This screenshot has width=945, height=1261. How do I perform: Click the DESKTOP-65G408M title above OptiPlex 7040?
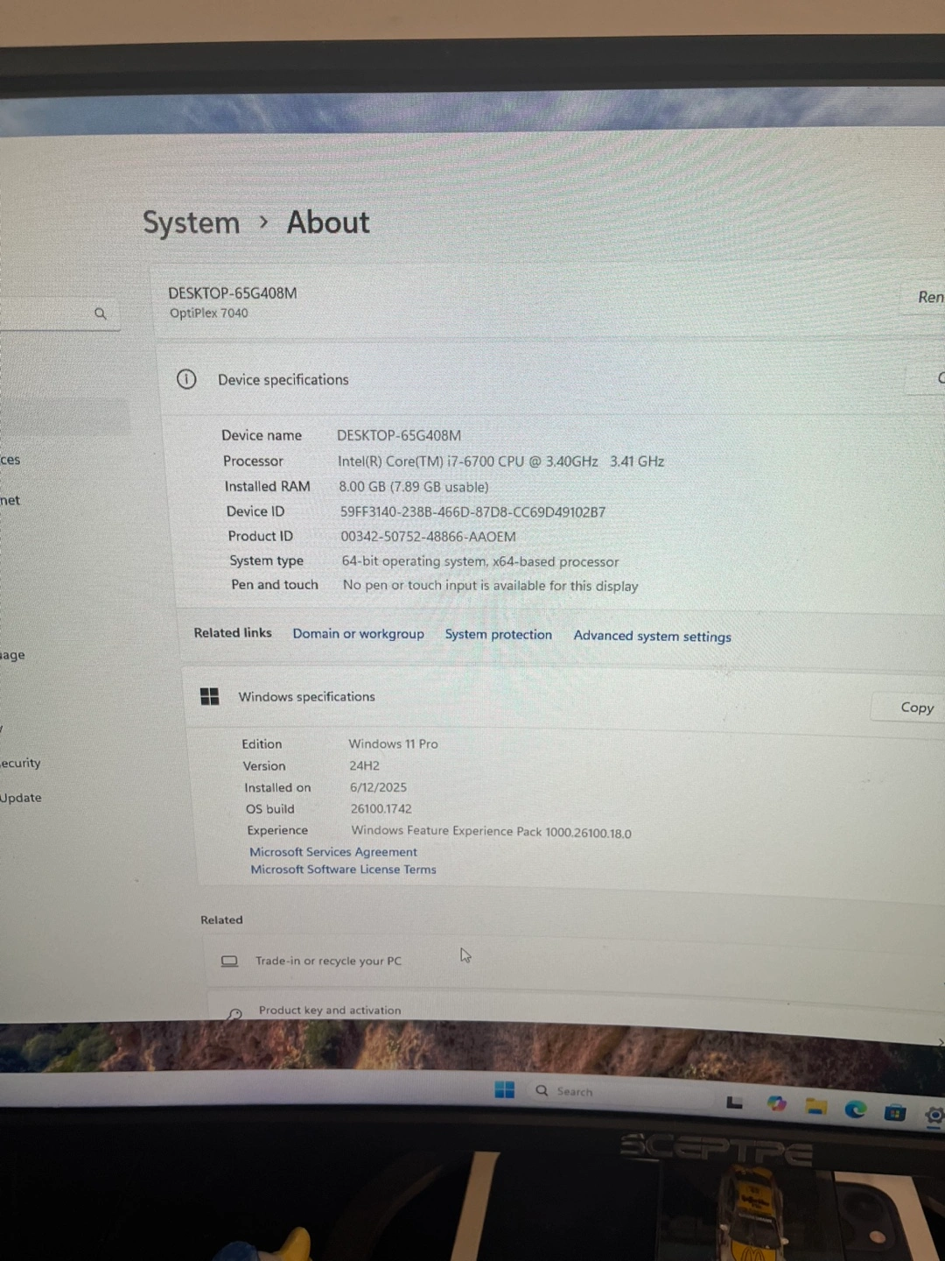point(233,292)
